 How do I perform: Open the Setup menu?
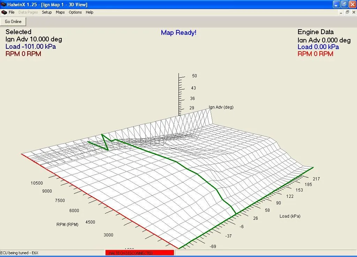click(47, 12)
